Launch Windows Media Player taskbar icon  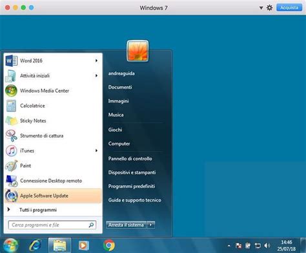83,245
